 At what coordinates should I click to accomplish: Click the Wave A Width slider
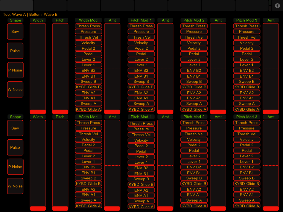[x=38, y=68]
